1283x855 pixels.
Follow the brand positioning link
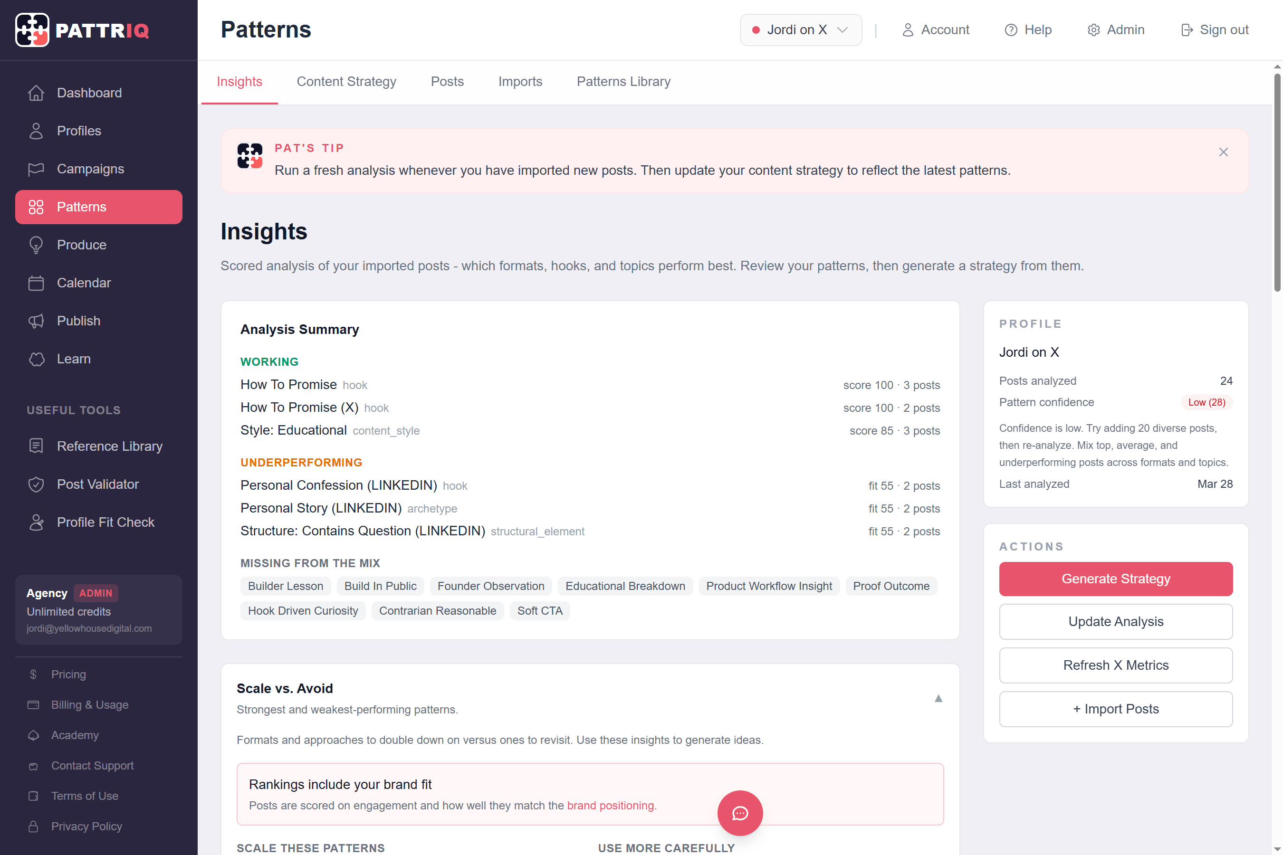point(611,806)
